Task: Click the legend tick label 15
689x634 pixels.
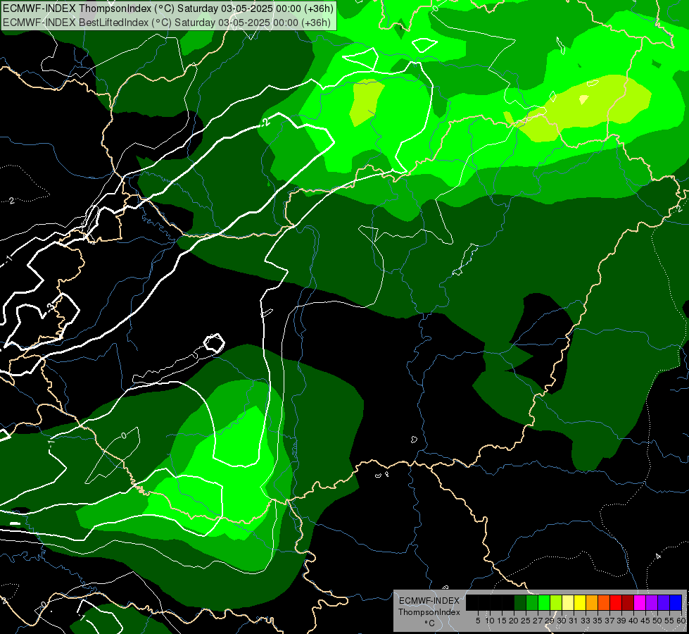Action: pos(502,621)
